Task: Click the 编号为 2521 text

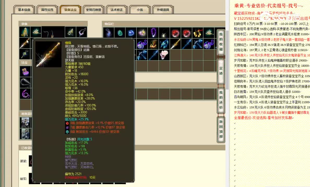Action: click(x=73, y=174)
